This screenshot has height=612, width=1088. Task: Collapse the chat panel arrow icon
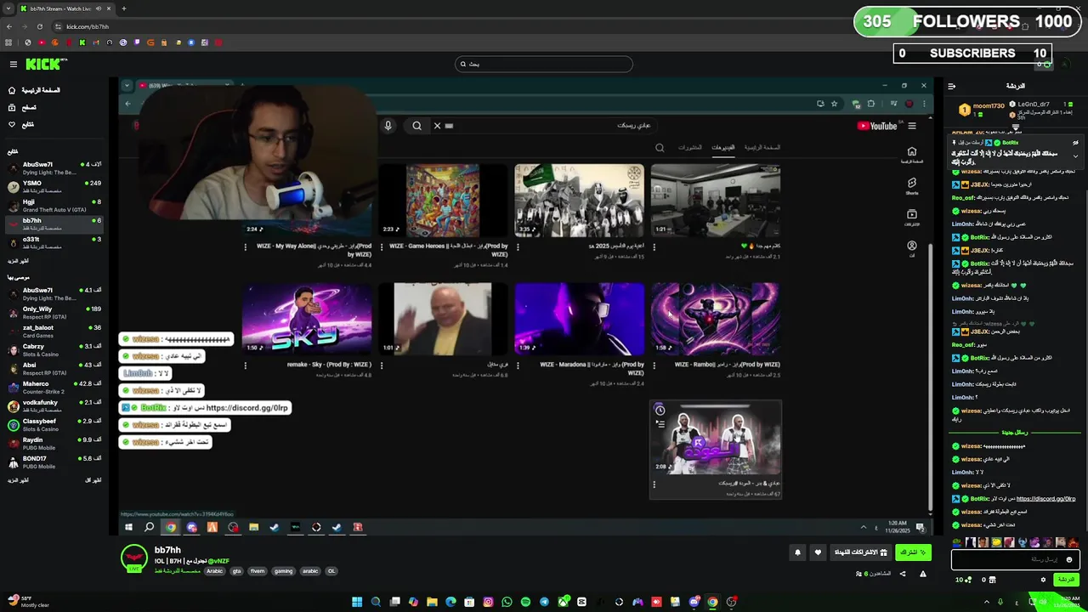click(x=951, y=86)
